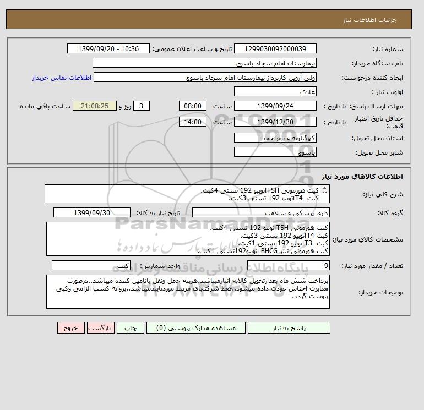Click the نام دستگاه خریدار label
Screen dimensions: 424x410
(377, 63)
